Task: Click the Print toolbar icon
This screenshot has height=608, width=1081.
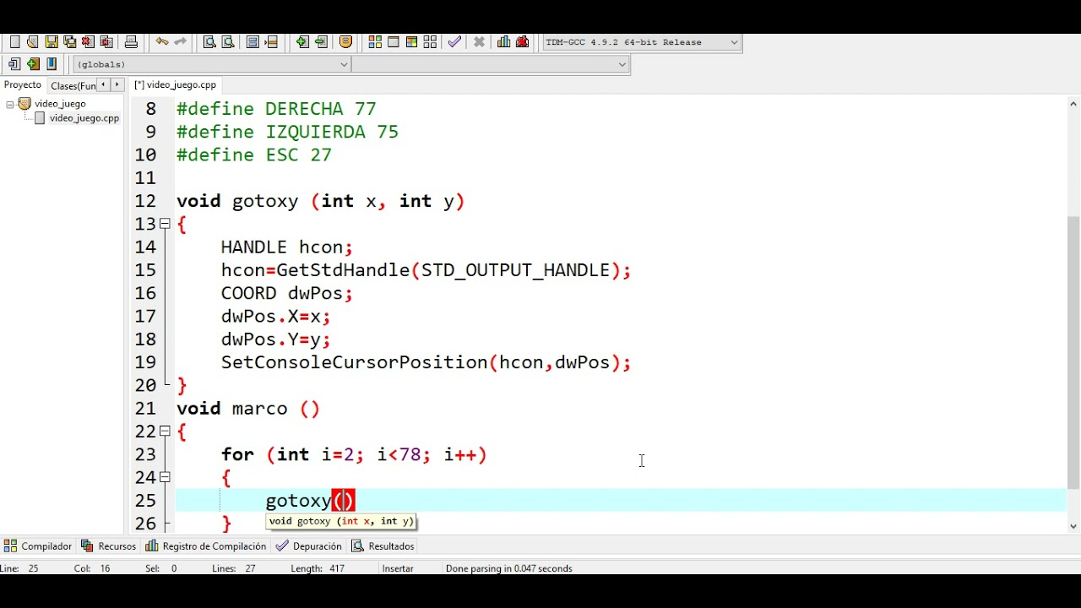Action: tap(131, 42)
